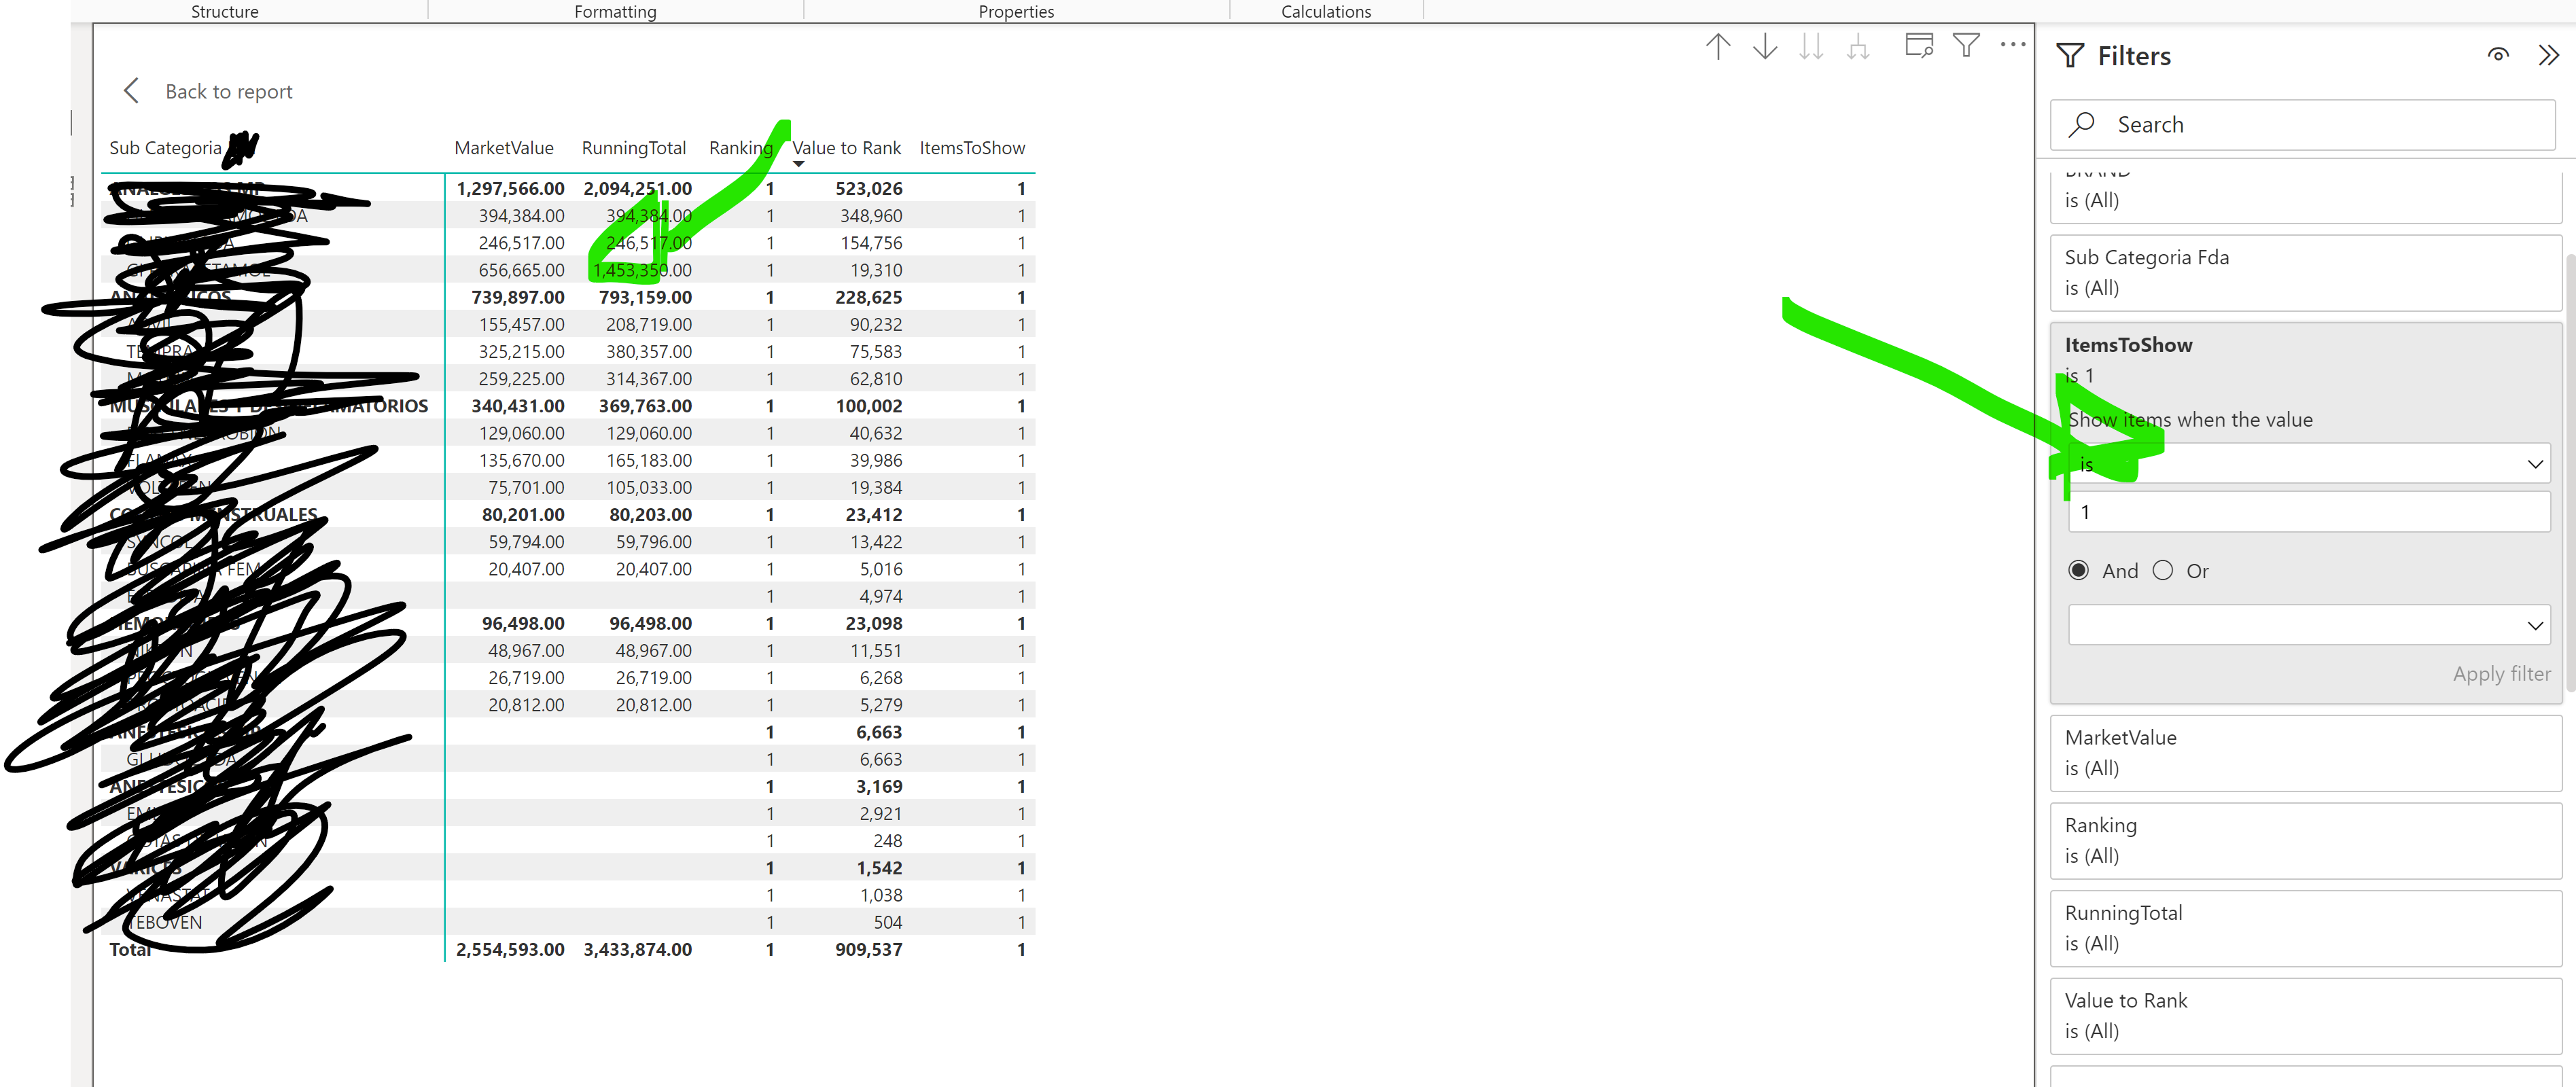Open the Formatting ribbon group
This screenshot has height=1087, width=2576.
tap(615, 11)
